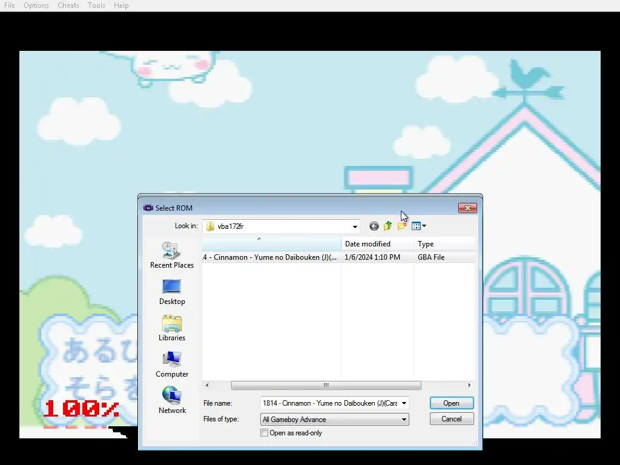Screen dimensions: 620x465
Task: Go back to last folder visited
Action: pyautogui.click(x=374, y=226)
